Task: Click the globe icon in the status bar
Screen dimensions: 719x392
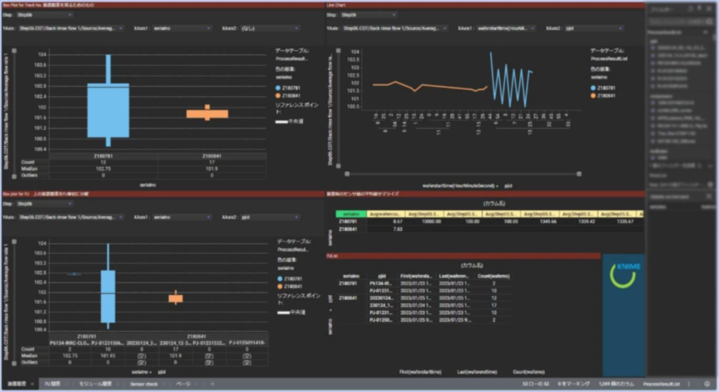Action: pyautogui.click(x=707, y=384)
